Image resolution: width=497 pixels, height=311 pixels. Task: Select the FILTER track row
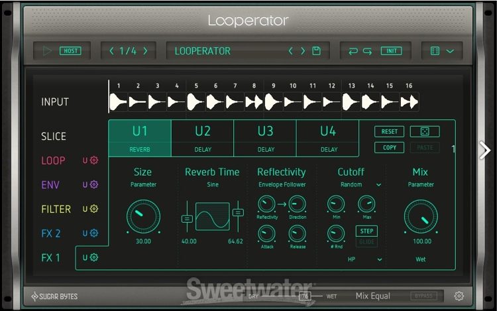pyautogui.click(x=56, y=210)
